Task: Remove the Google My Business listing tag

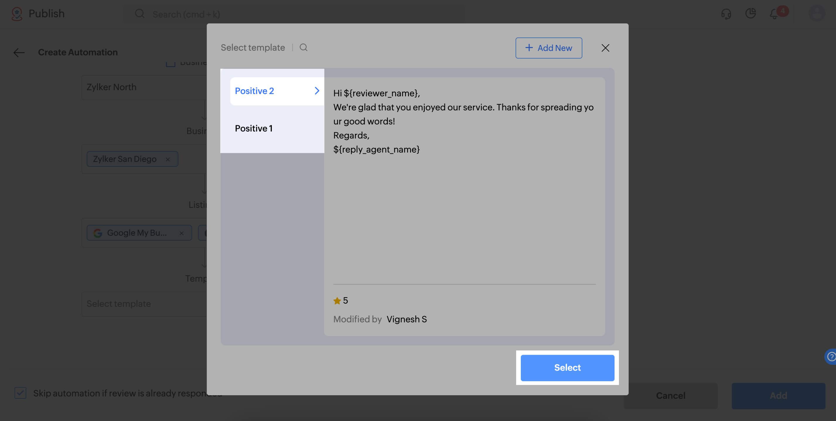Action: coord(181,233)
